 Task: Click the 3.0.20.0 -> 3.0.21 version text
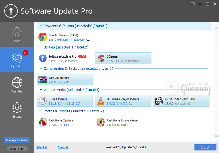(119, 104)
